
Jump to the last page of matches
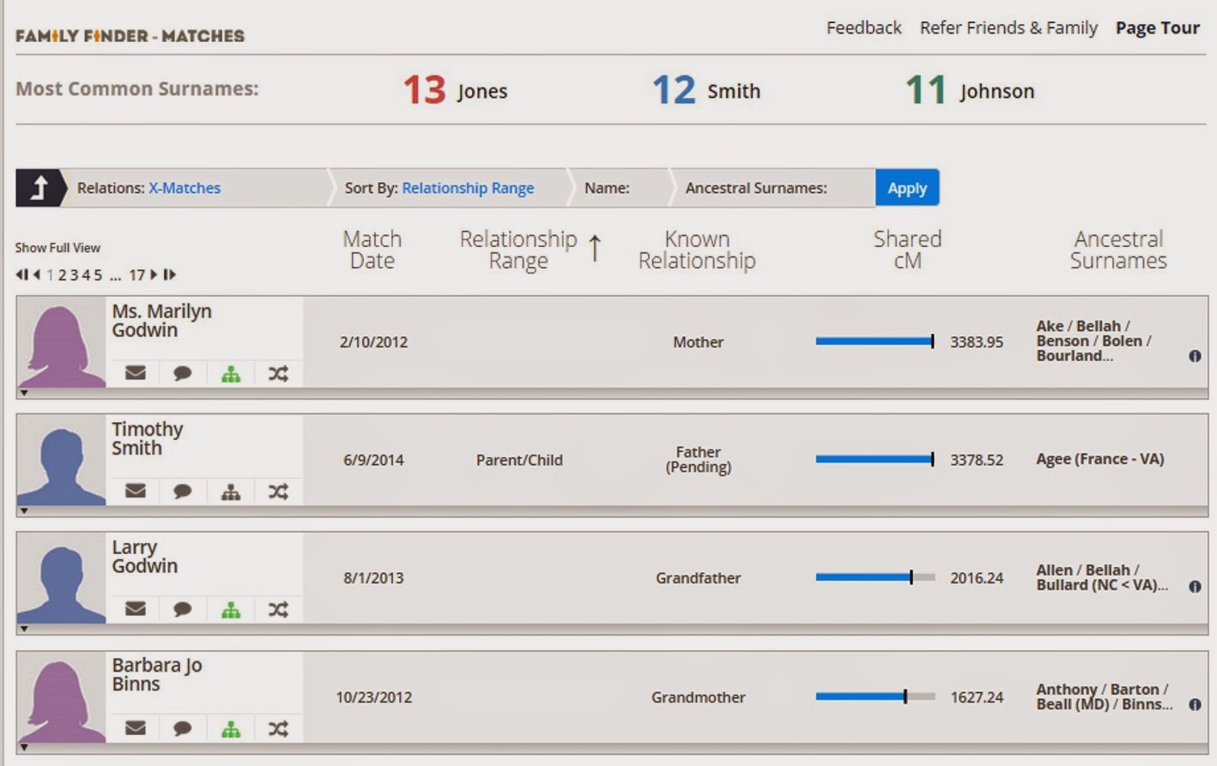(x=170, y=274)
